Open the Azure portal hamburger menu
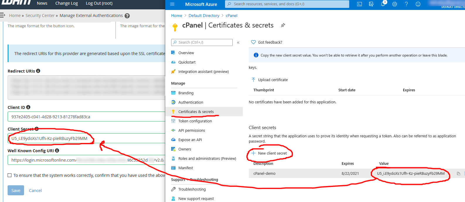The height and width of the screenshot is (202, 465). point(172,4)
